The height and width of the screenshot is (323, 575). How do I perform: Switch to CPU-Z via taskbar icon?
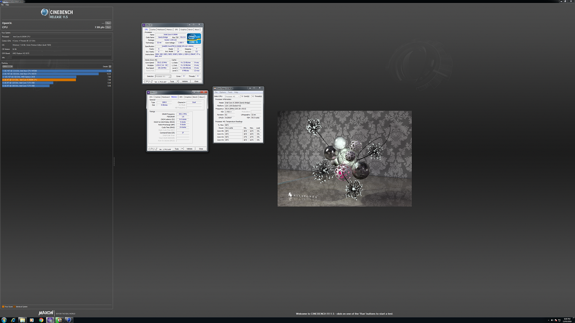click(50, 320)
